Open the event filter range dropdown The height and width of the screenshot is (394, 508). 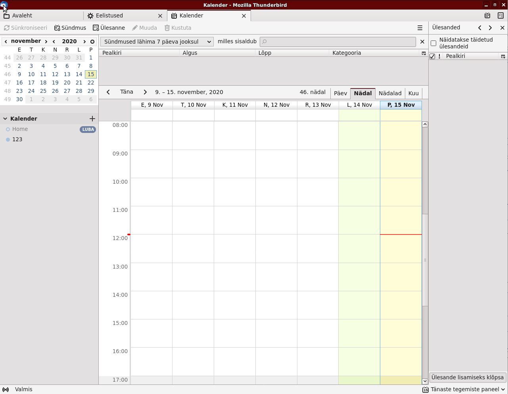pos(157,42)
